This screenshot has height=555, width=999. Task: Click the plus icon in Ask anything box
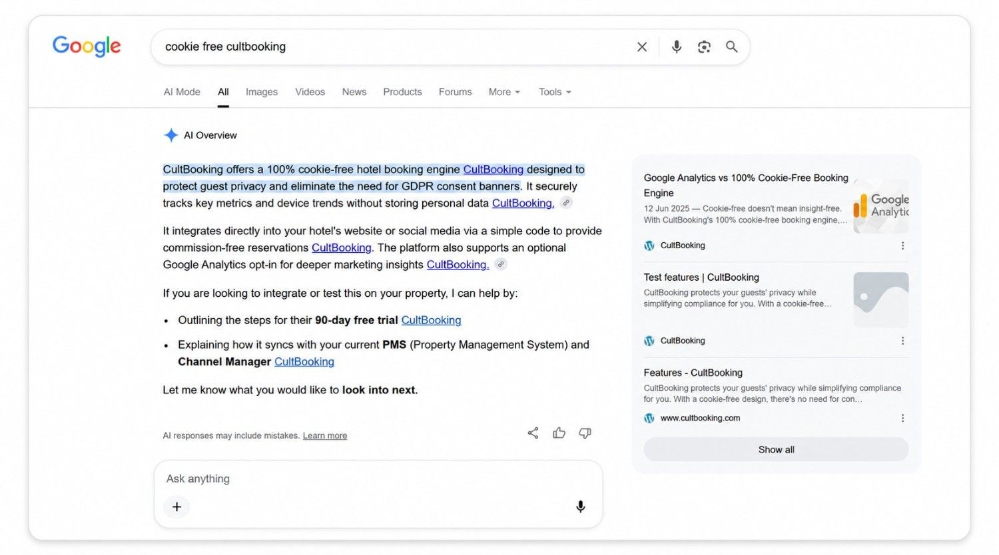176,507
